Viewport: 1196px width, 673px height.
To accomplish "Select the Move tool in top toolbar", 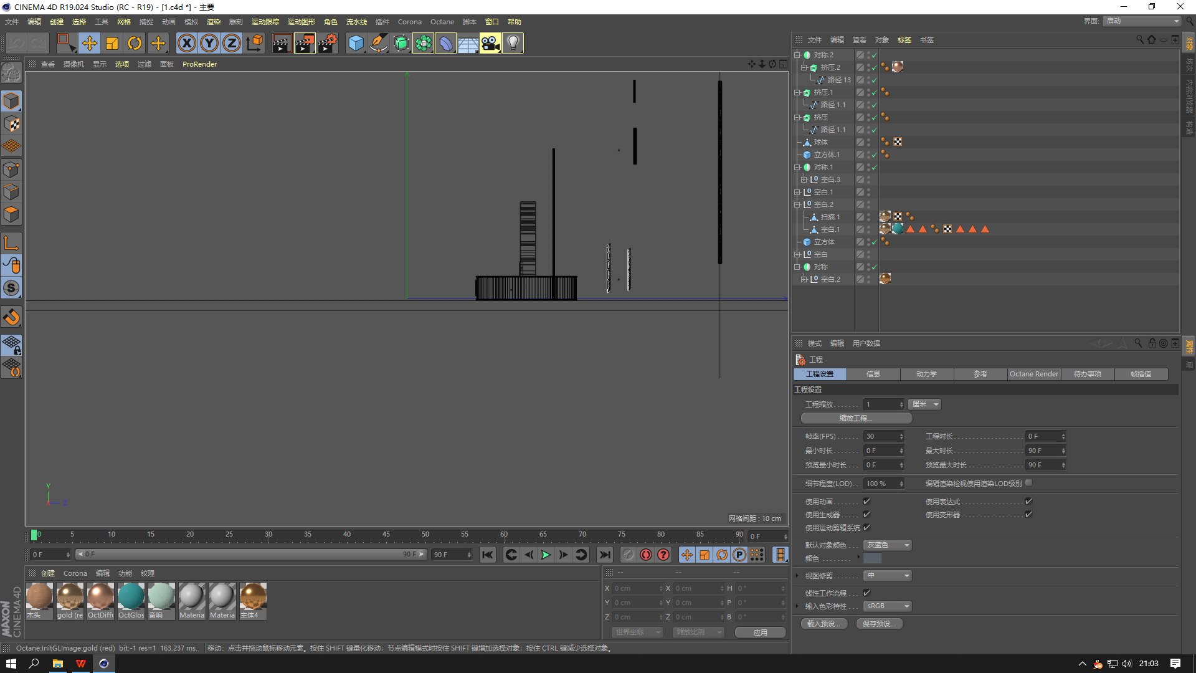I will point(90,43).
